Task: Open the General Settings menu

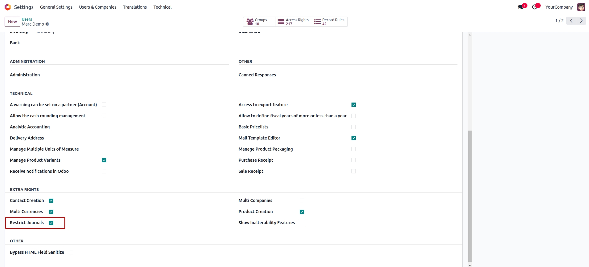Action: pos(56,7)
